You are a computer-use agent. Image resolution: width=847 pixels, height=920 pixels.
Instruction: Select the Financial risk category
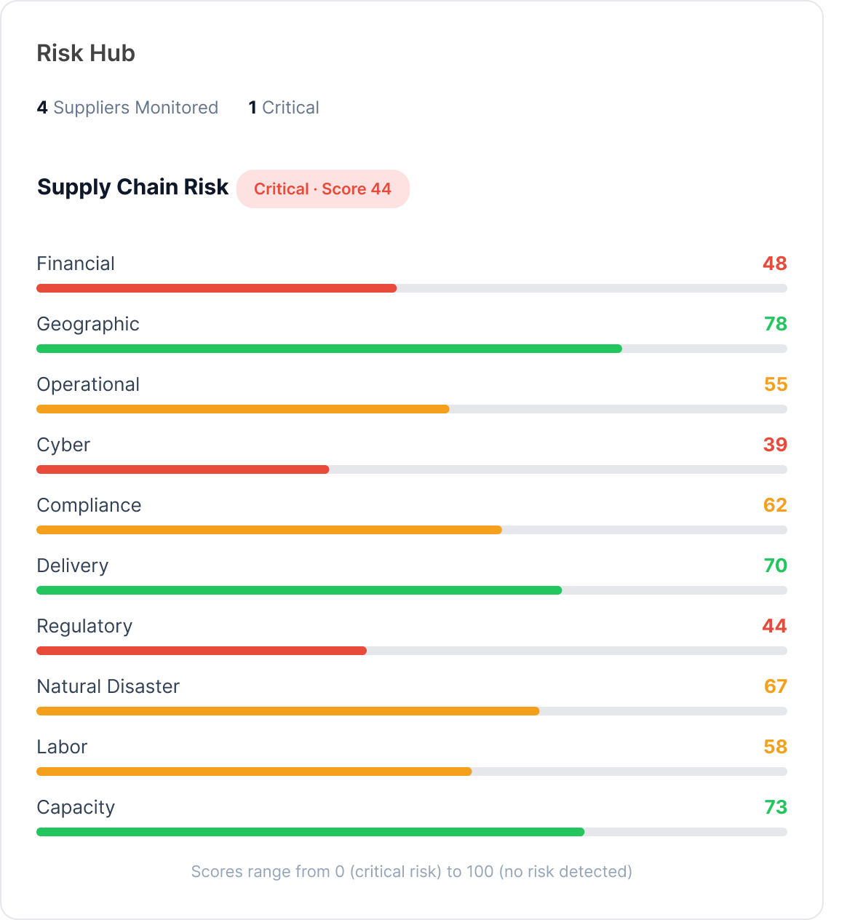pyautogui.click(x=76, y=263)
